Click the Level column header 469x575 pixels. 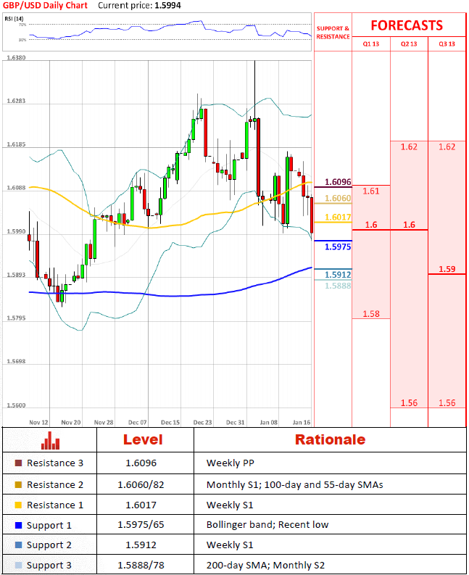[x=143, y=439]
